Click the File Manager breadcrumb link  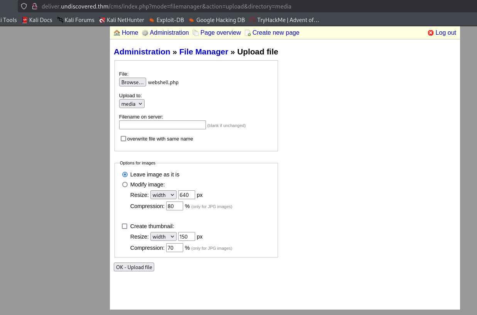click(204, 52)
